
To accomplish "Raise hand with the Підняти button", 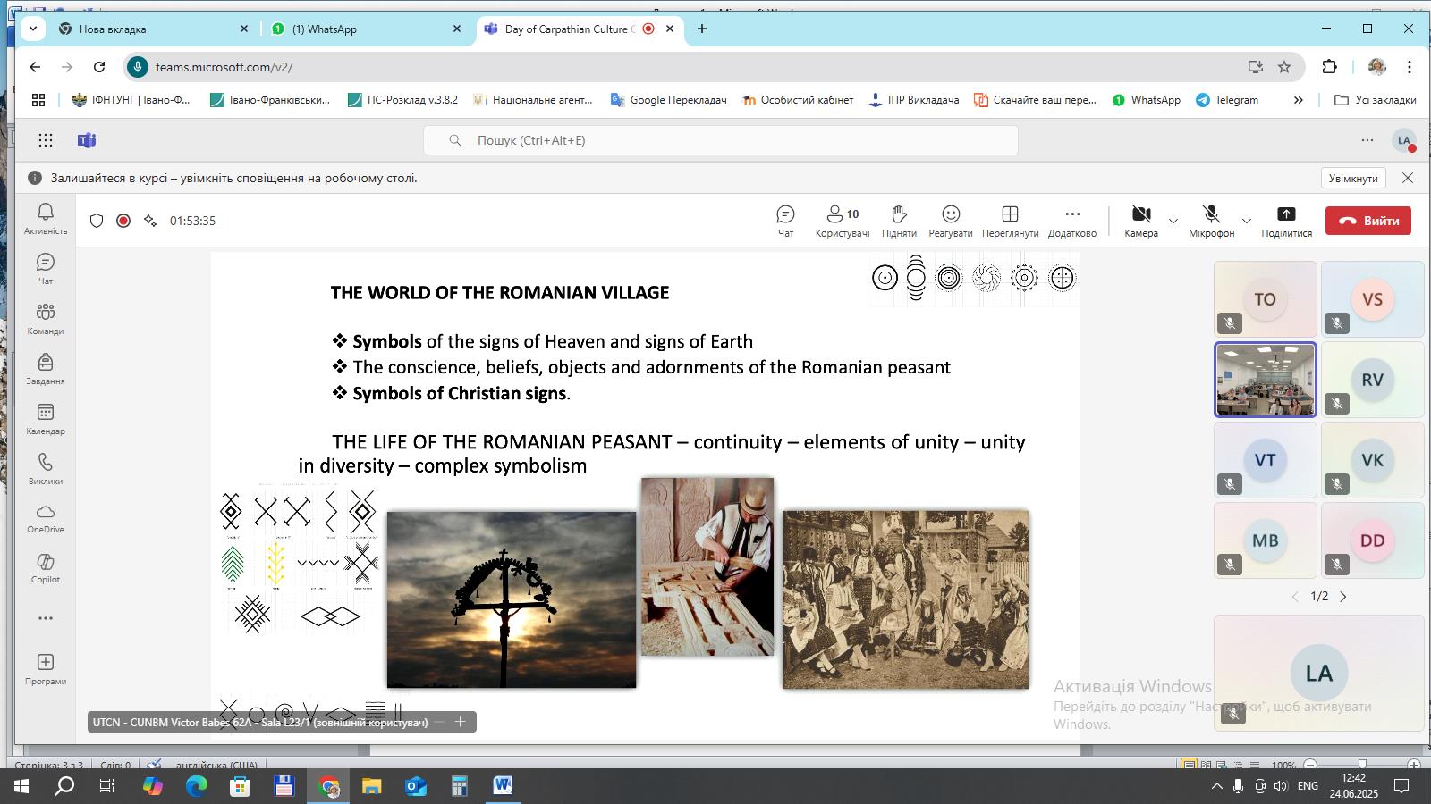I will pos(899,221).
